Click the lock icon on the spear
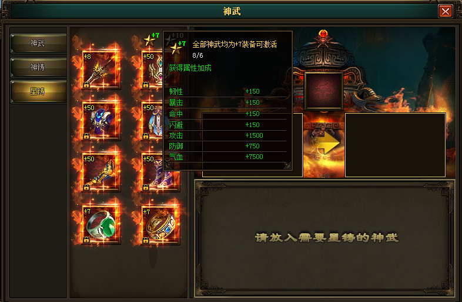Image resolution: width=462 pixels, height=302 pixels. 86,85
